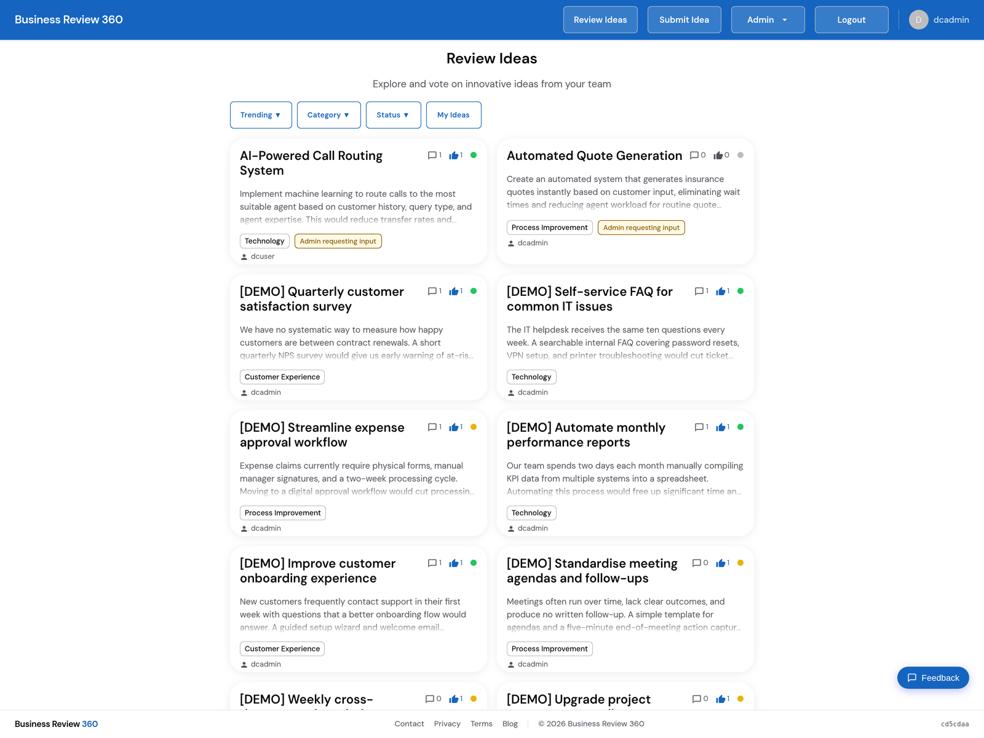984x738 pixels.
Task: Like the Upgrade project idea card
Action: [x=721, y=699]
